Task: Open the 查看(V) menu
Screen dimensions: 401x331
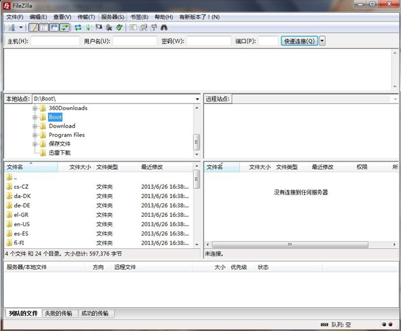Action: click(x=62, y=17)
